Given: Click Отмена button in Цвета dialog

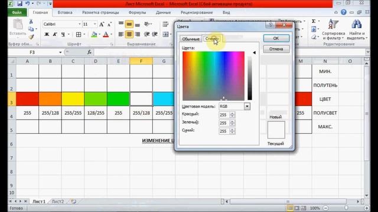Looking at the screenshot, I should (276, 49).
